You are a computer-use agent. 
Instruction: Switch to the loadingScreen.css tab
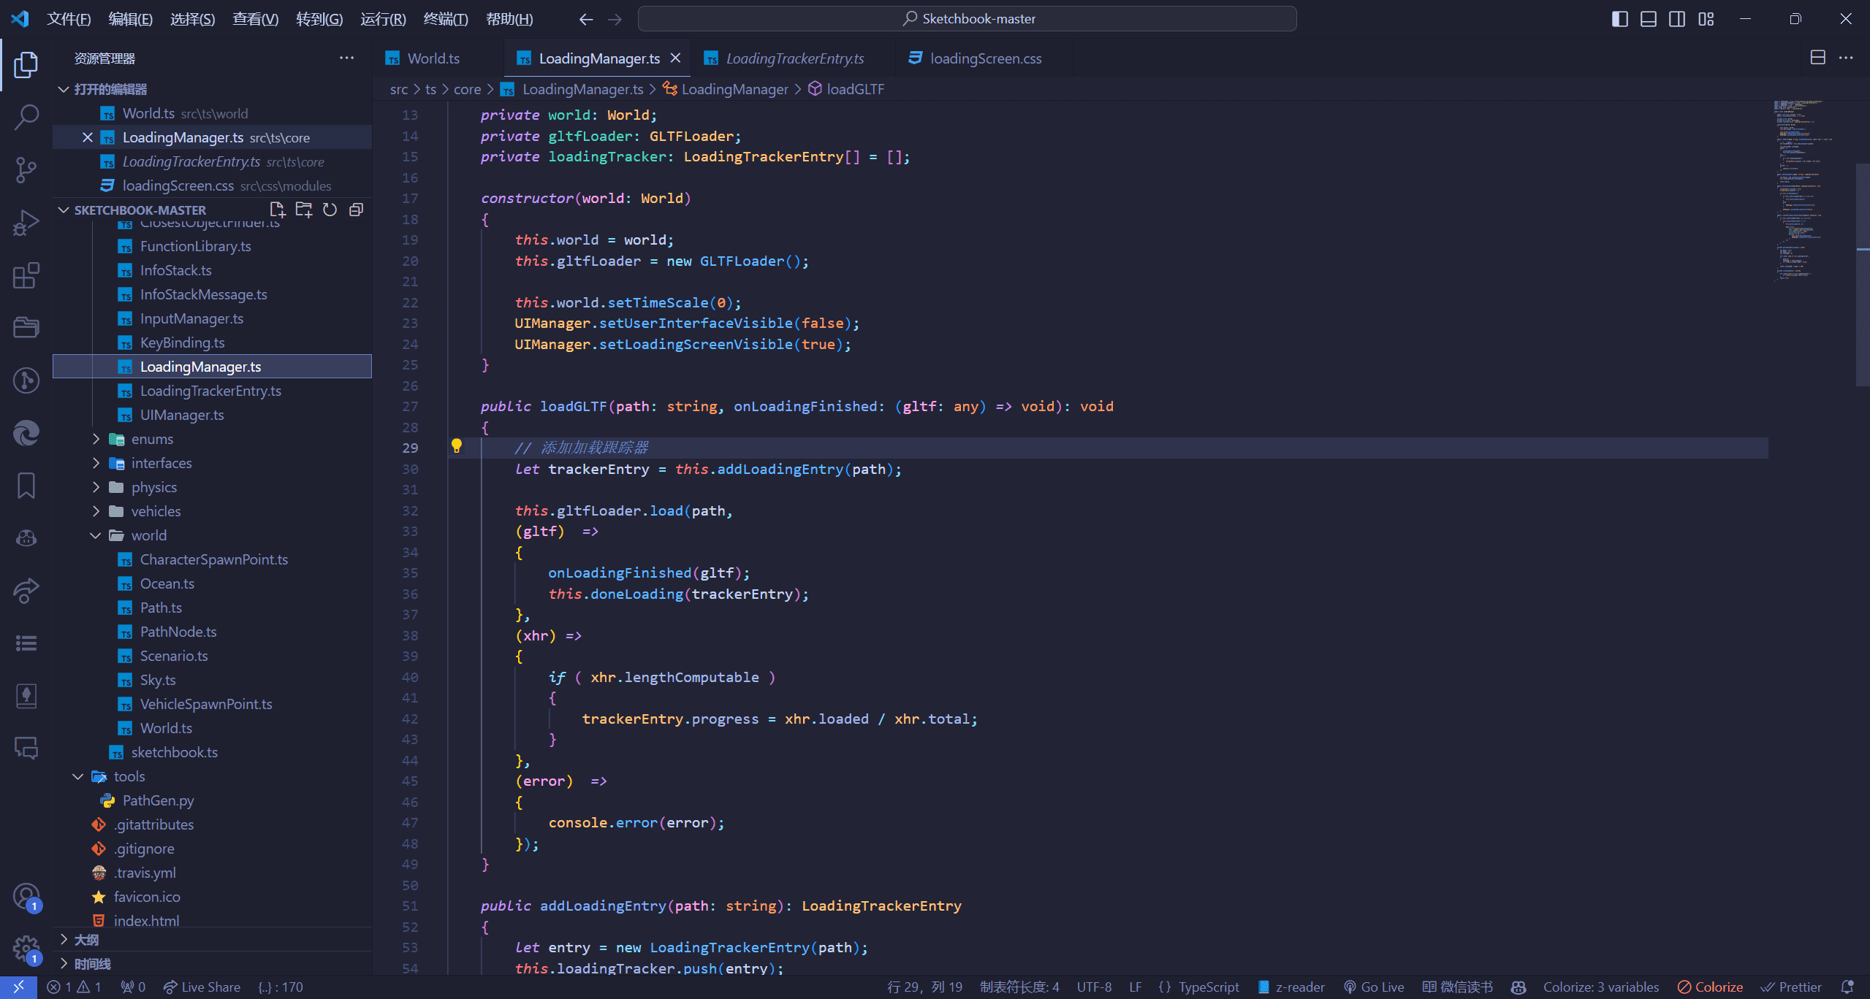pos(985,58)
